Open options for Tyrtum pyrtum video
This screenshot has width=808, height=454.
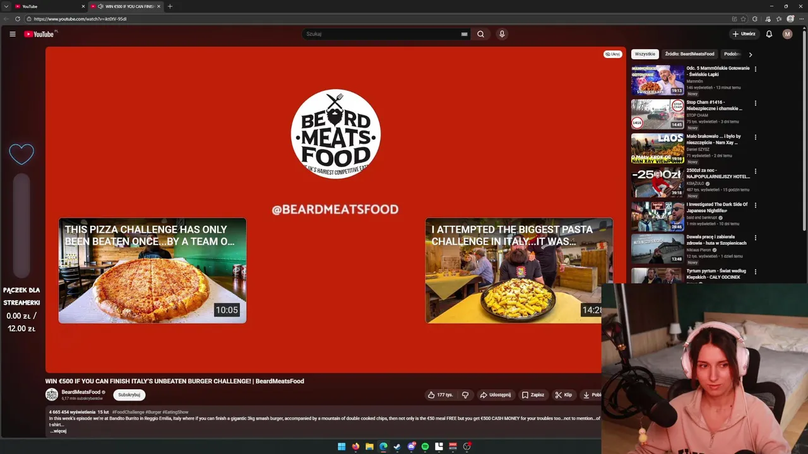(x=755, y=272)
